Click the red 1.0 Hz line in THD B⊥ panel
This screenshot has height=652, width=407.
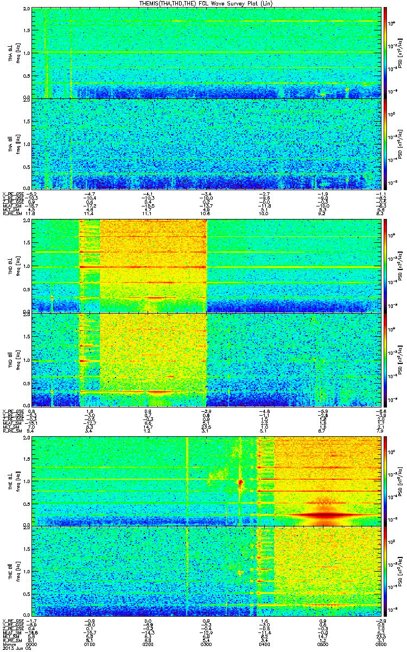142,267
